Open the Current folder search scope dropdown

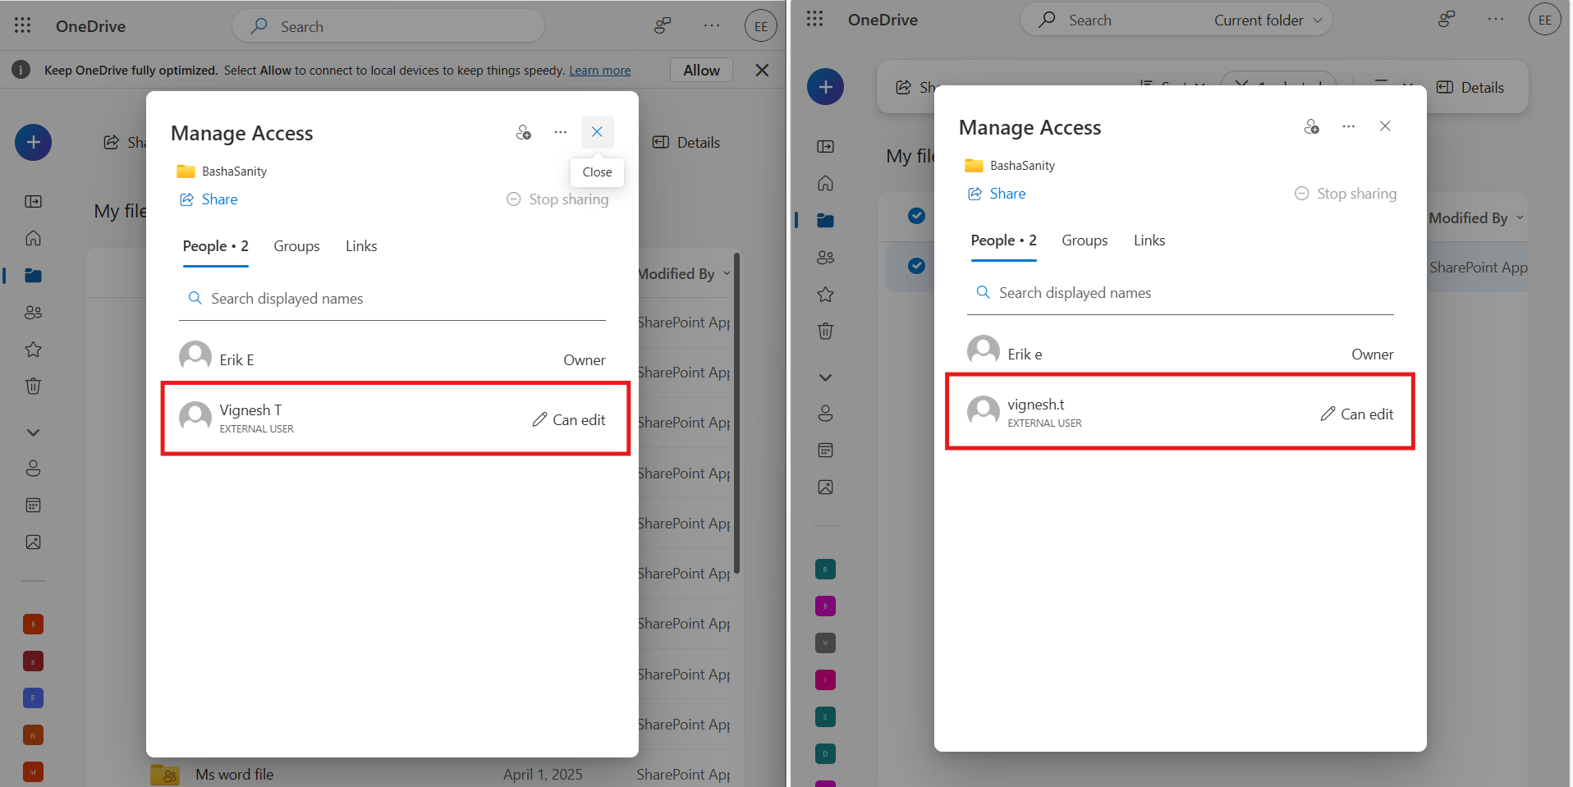pos(1267,19)
